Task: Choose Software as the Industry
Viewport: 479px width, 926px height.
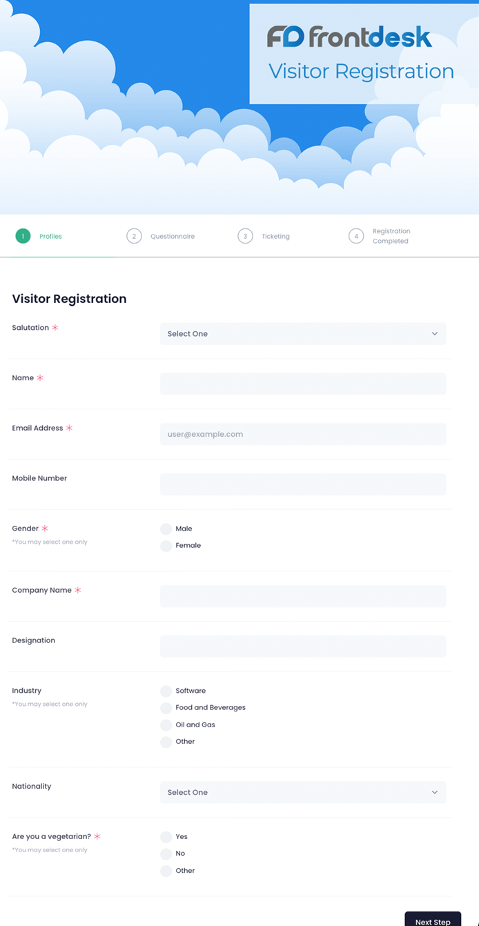Action: pyautogui.click(x=166, y=691)
